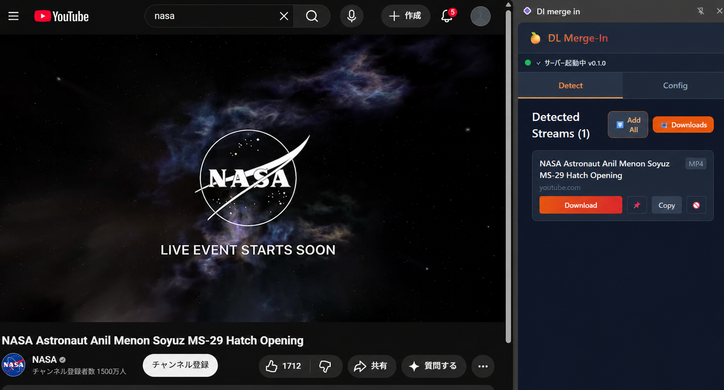Viewport: 724px width, 390px height.
Task: Clear the nasa search text
Action: tap(284, 16)
